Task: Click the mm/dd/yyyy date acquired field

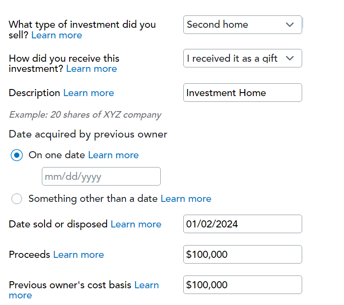Action: tap(101, 176)
